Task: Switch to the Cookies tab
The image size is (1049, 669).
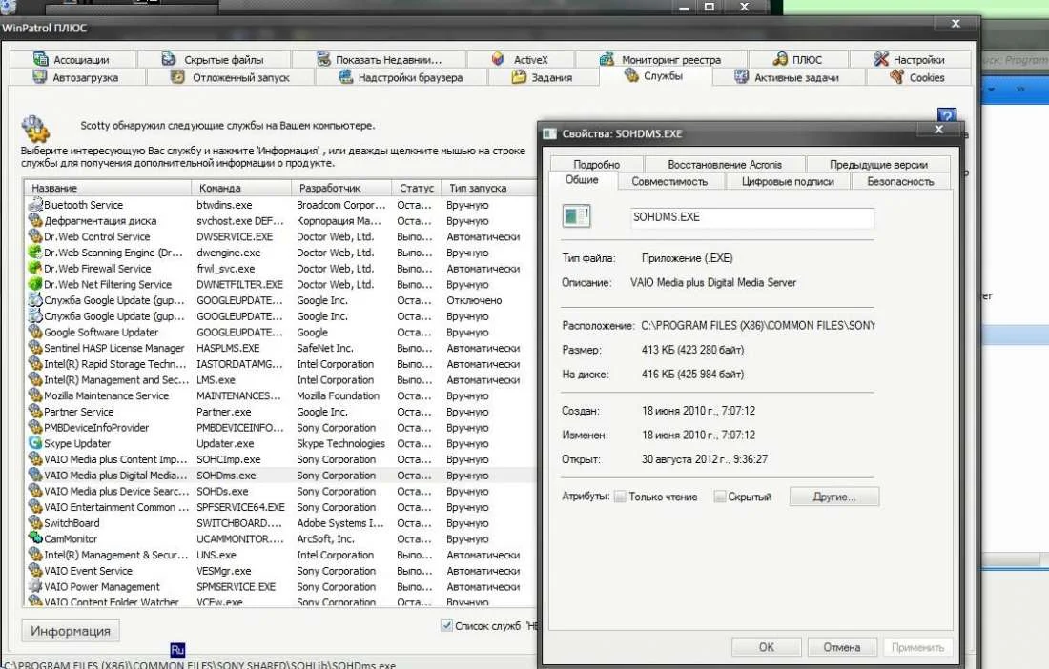Action: (917, 77)
